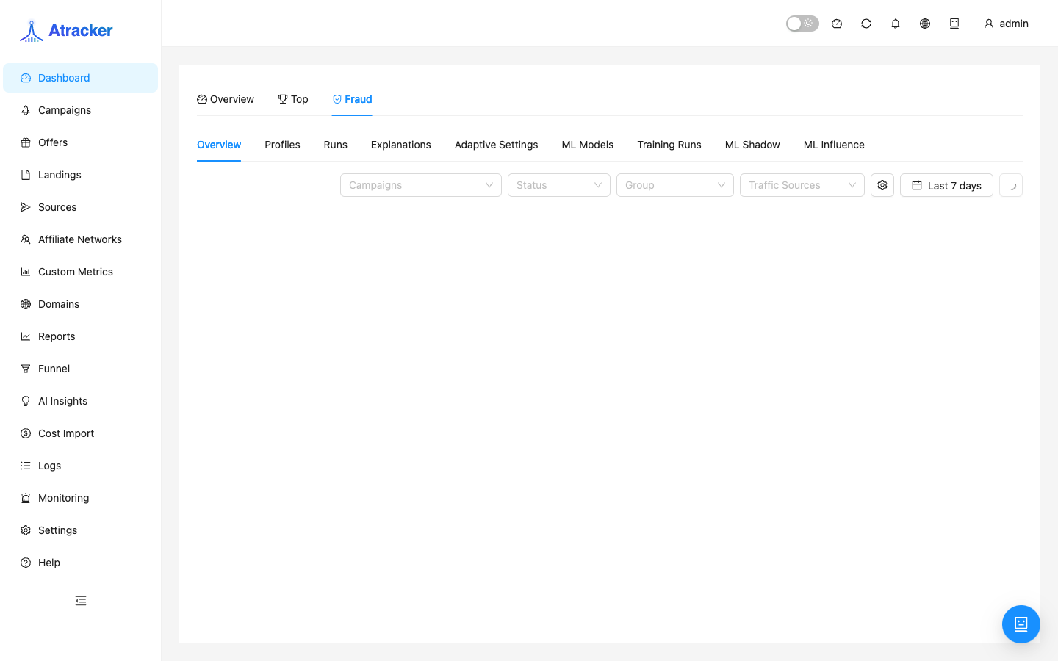Image resolution: width=1058 pixels, height=661 pixels.
Task: Open the admin user menu
Action: point(1006,24)
